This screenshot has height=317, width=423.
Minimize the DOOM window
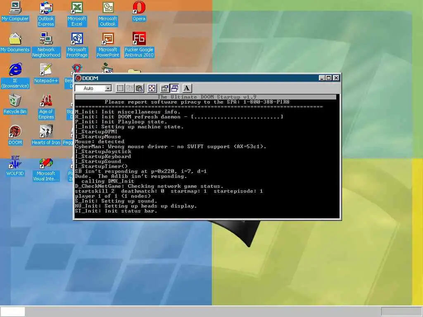point(321,78)
